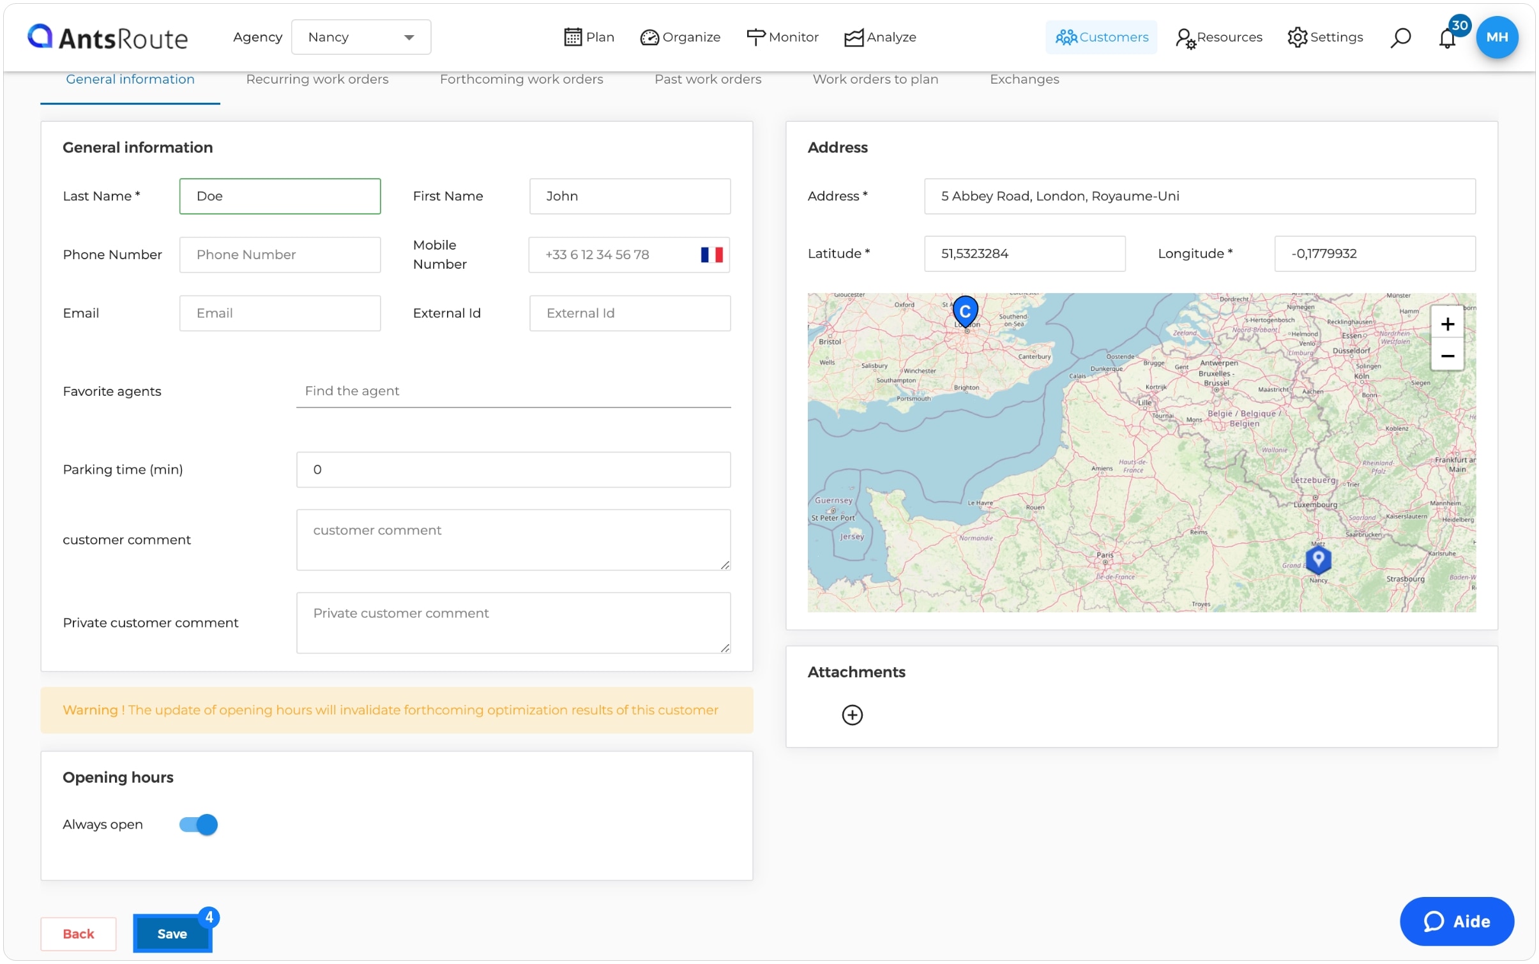Open the Resources menu
The image size is (1539, 964).
(1218, 37)
